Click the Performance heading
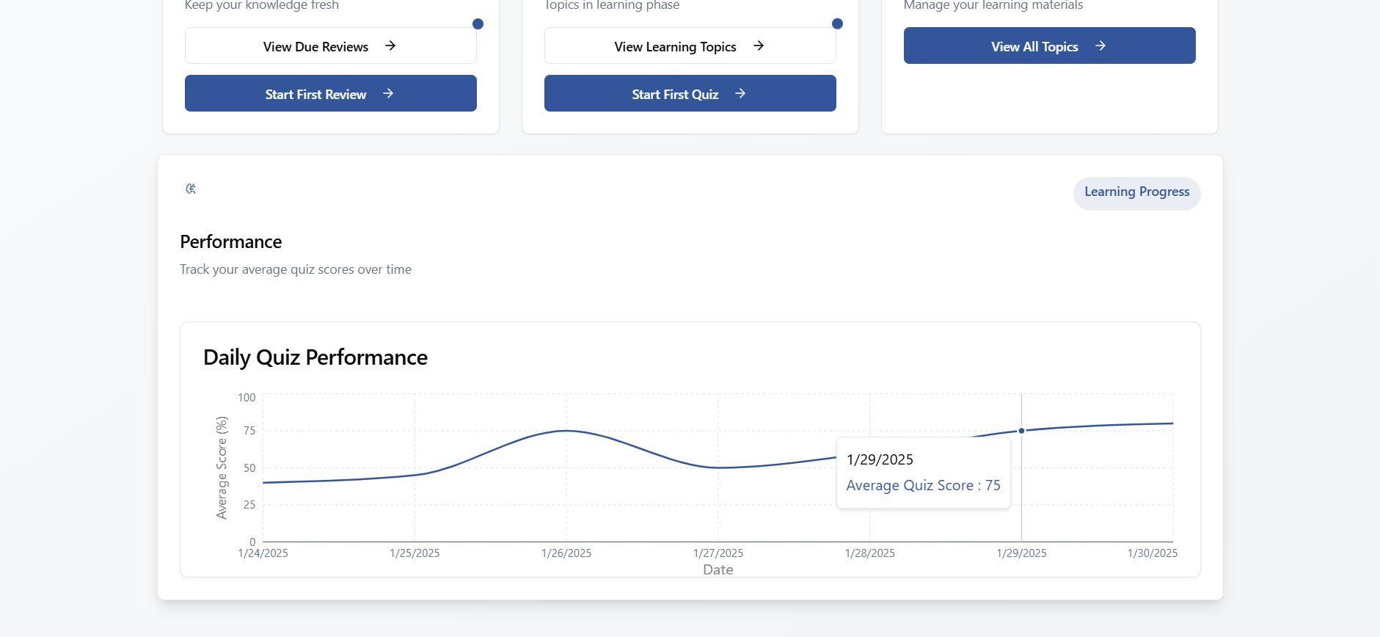Image resolution: width=1380 pixels, height=637 pixels. [x=231, y=241]
